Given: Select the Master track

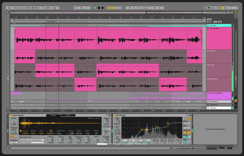Looking at the screenshot, I should pyautogui.click(x=219, y=108).
